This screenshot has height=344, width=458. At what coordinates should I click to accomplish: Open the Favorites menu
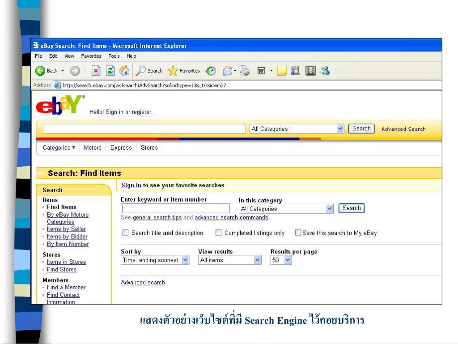tap(91, 56)
